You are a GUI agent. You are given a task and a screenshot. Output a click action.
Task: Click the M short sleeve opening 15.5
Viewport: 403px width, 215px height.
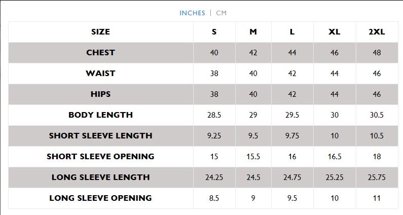point(253,157)
